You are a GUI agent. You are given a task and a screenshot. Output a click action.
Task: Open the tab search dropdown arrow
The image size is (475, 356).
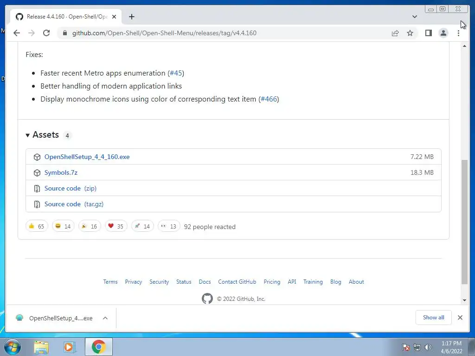pyautogui.click(x=415, y=17)
